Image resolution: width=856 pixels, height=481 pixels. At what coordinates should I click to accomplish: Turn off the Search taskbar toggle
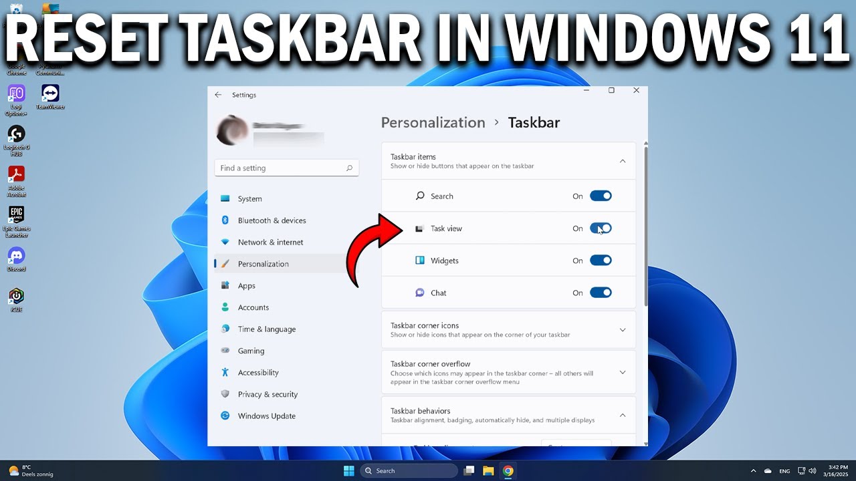(601, 196)
